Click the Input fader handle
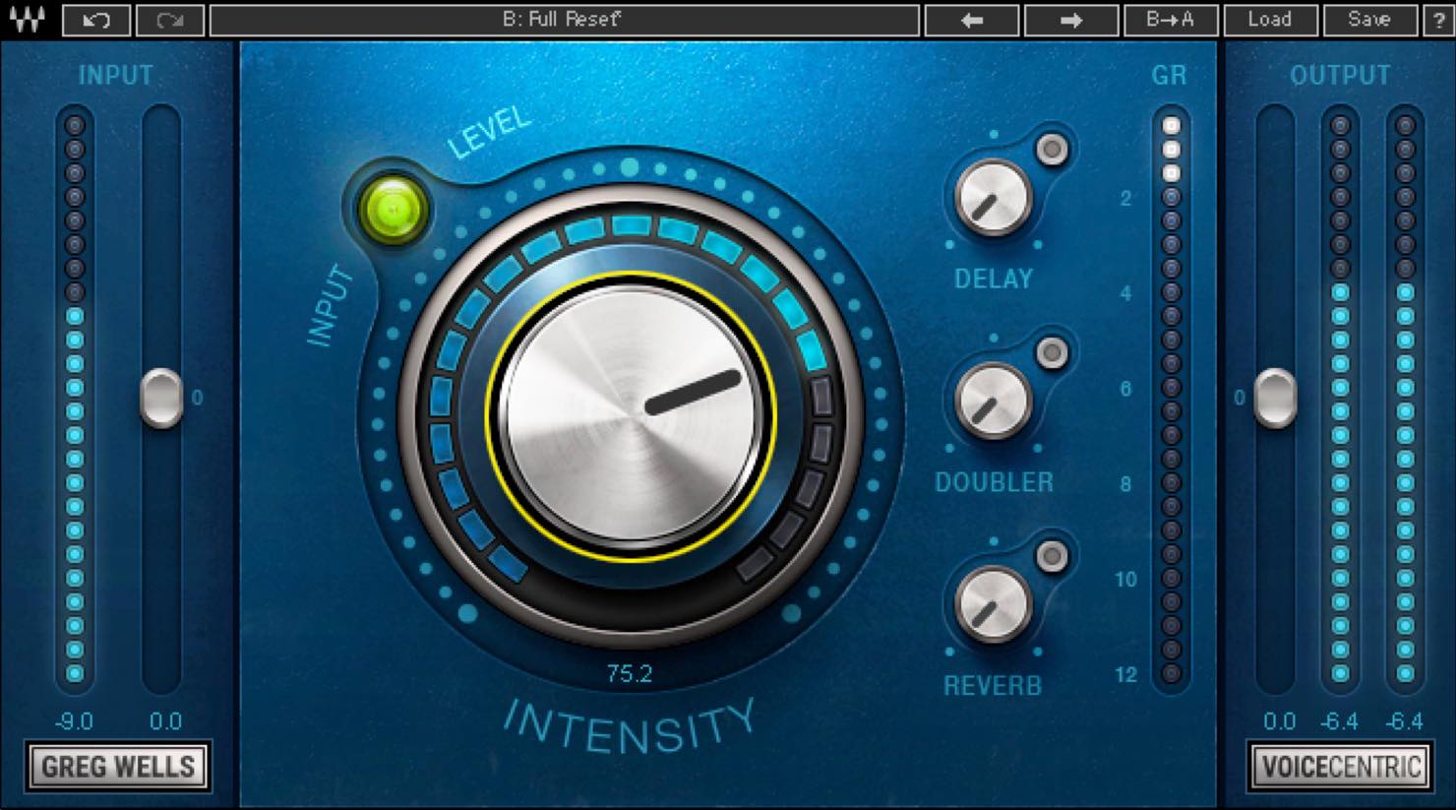Image resolution: width=1456 pixels, height=810 pixels. coord(161,398)
